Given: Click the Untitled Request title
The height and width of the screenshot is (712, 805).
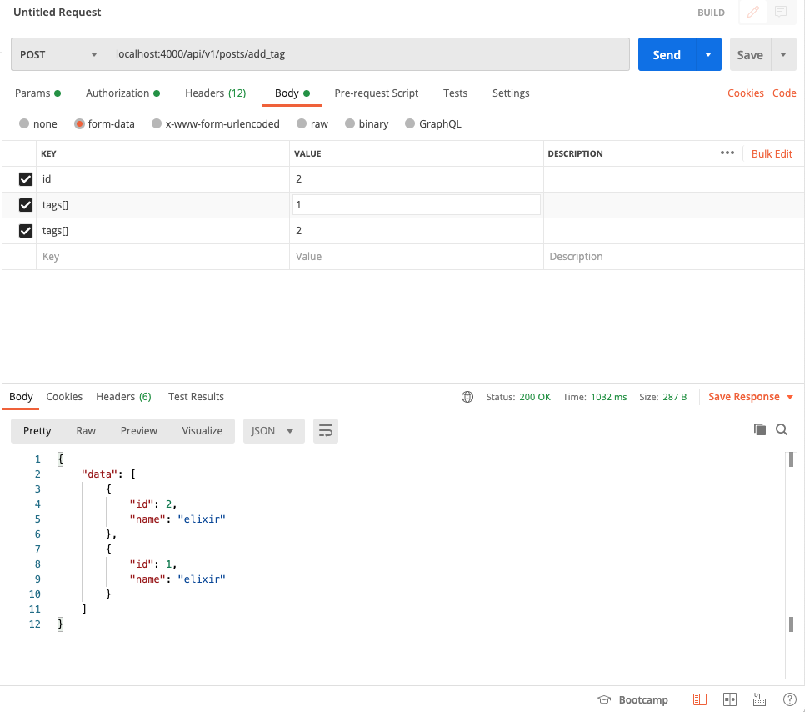Looking at the screenshot, I should point(57,12).
